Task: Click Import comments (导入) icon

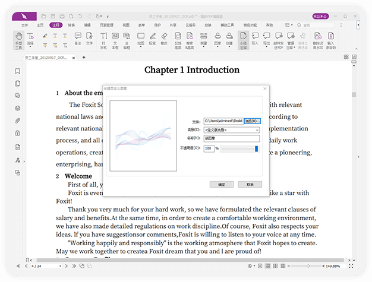Action: click(x=255, y=36)
